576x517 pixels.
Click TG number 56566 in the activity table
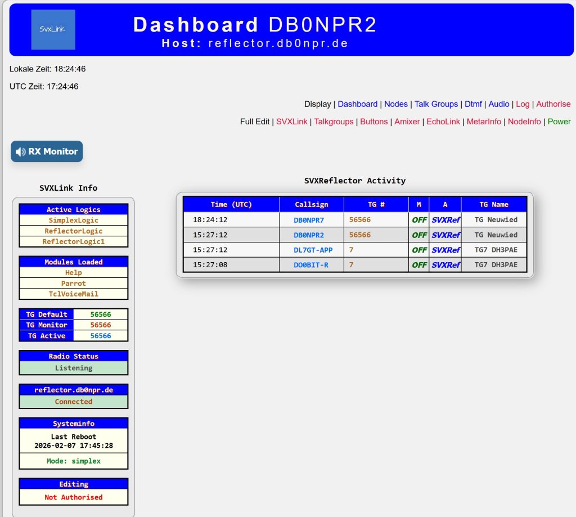[359, 219]
